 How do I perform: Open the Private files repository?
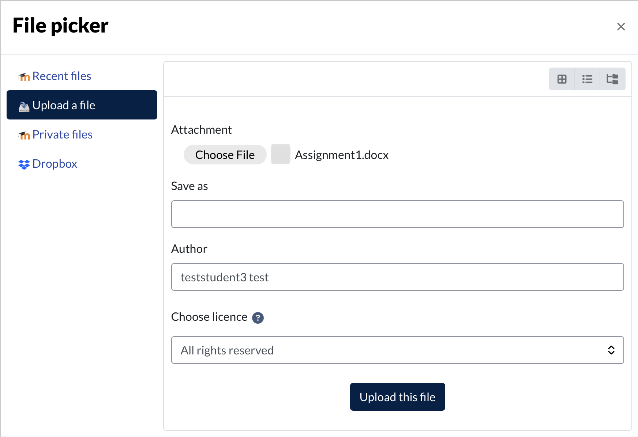coord(62,134)
